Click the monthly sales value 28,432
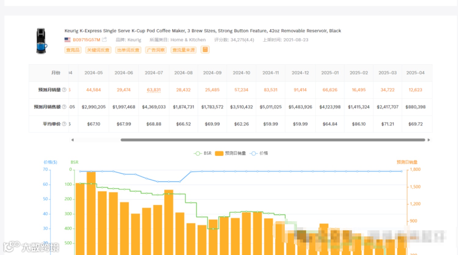The height and width of the screenshot is (255, 458). (183, 90)
